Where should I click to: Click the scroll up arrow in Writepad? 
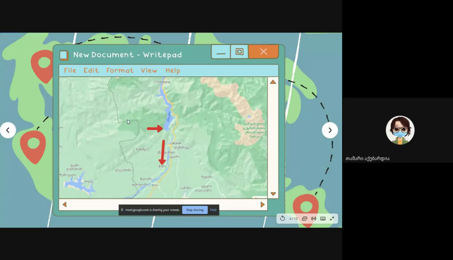[273, 82]
